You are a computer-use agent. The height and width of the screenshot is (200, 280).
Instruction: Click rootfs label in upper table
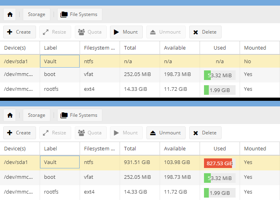coord(51,89)
